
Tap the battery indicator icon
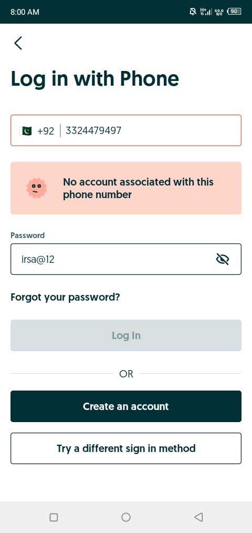[234, 12]
